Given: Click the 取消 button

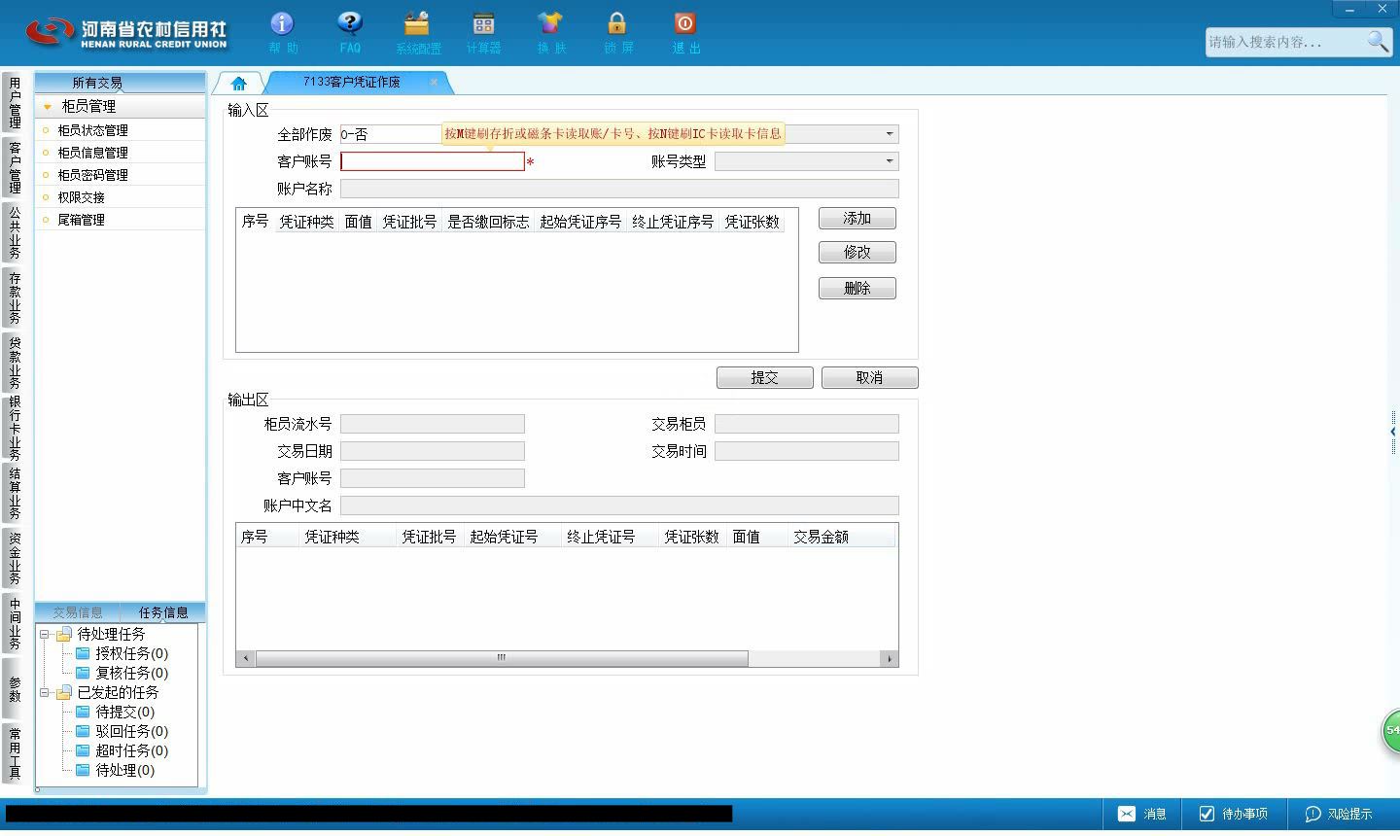Looking at the screenshot, I should coord(869,378).
